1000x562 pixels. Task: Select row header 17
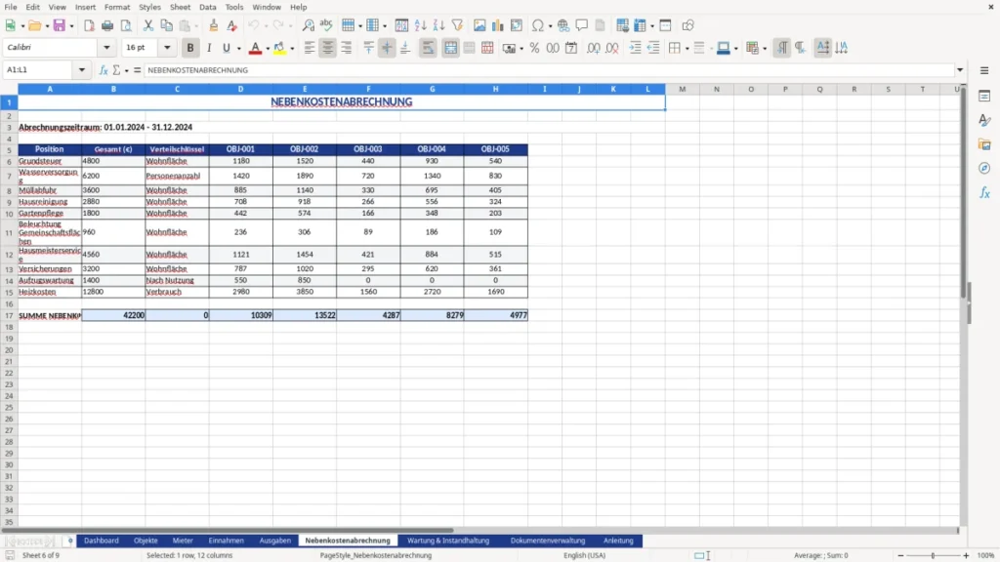click(9, 315)
